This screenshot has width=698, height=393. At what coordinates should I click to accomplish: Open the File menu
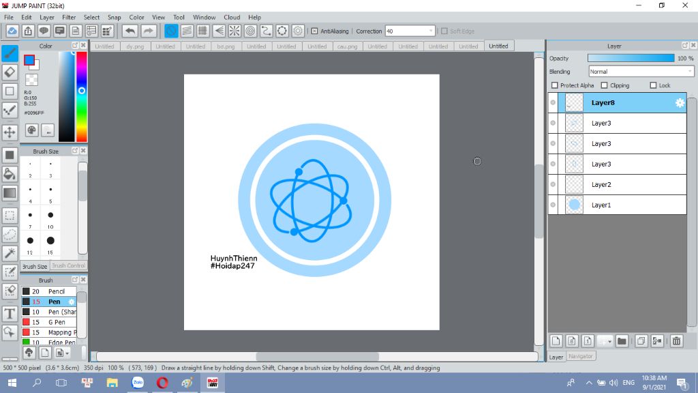click(9, 17)
